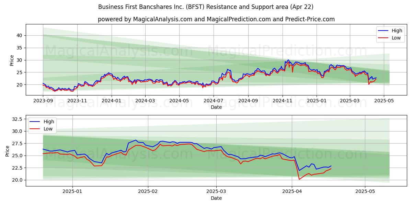Click the '2024-01' x-axis label in top chart
This screenshot has height=206, width=412.
click(x=112, y=101)
